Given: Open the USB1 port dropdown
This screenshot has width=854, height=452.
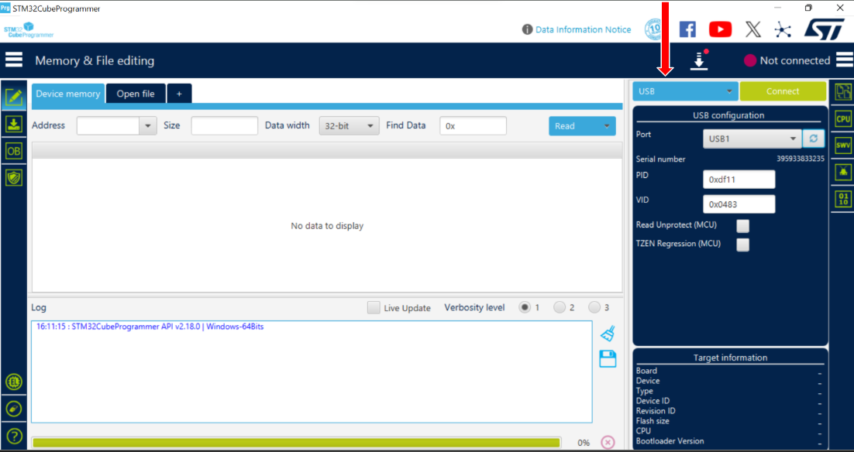Looking at the screenshot, I should point(751,139).
